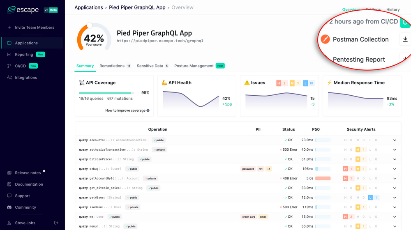The image size is (411, 230).
Task: Click the How to improve coverage link
Action: click(125, 110)
